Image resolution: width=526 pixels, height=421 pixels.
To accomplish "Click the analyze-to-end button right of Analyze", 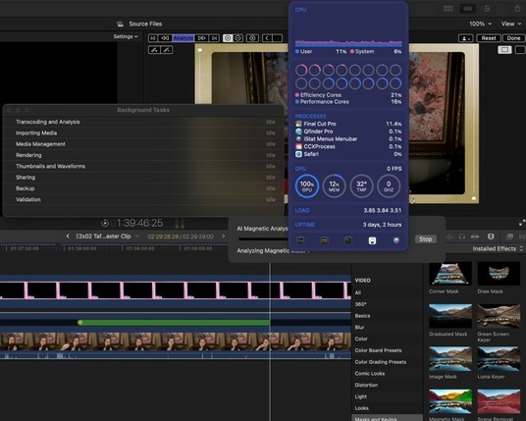I will tap(214, 38).
